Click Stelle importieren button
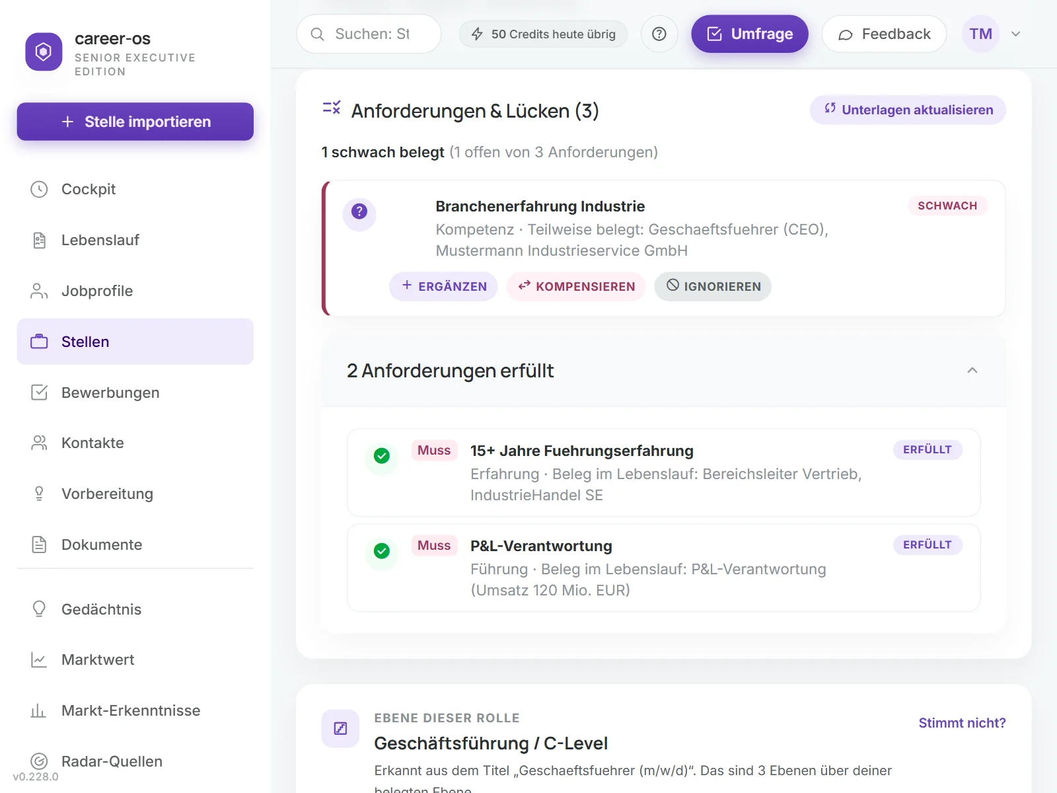Image resolution: width=1057 pixels, height=793 pixels. click(x=135, y=122)
